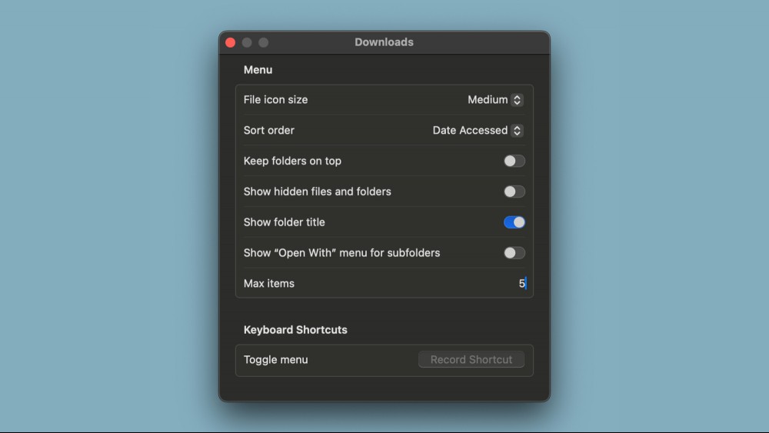Screen dimensions: 769x433
Task: Click the Keep folders on top label
Action: click(292, 161)
